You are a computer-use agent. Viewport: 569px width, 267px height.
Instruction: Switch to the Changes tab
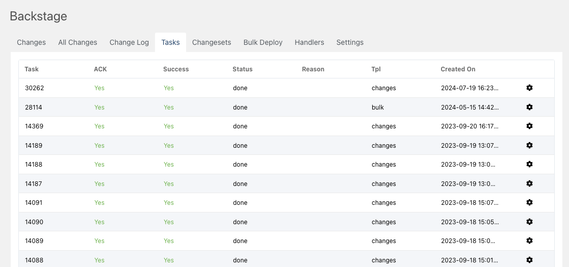(31, 42)
